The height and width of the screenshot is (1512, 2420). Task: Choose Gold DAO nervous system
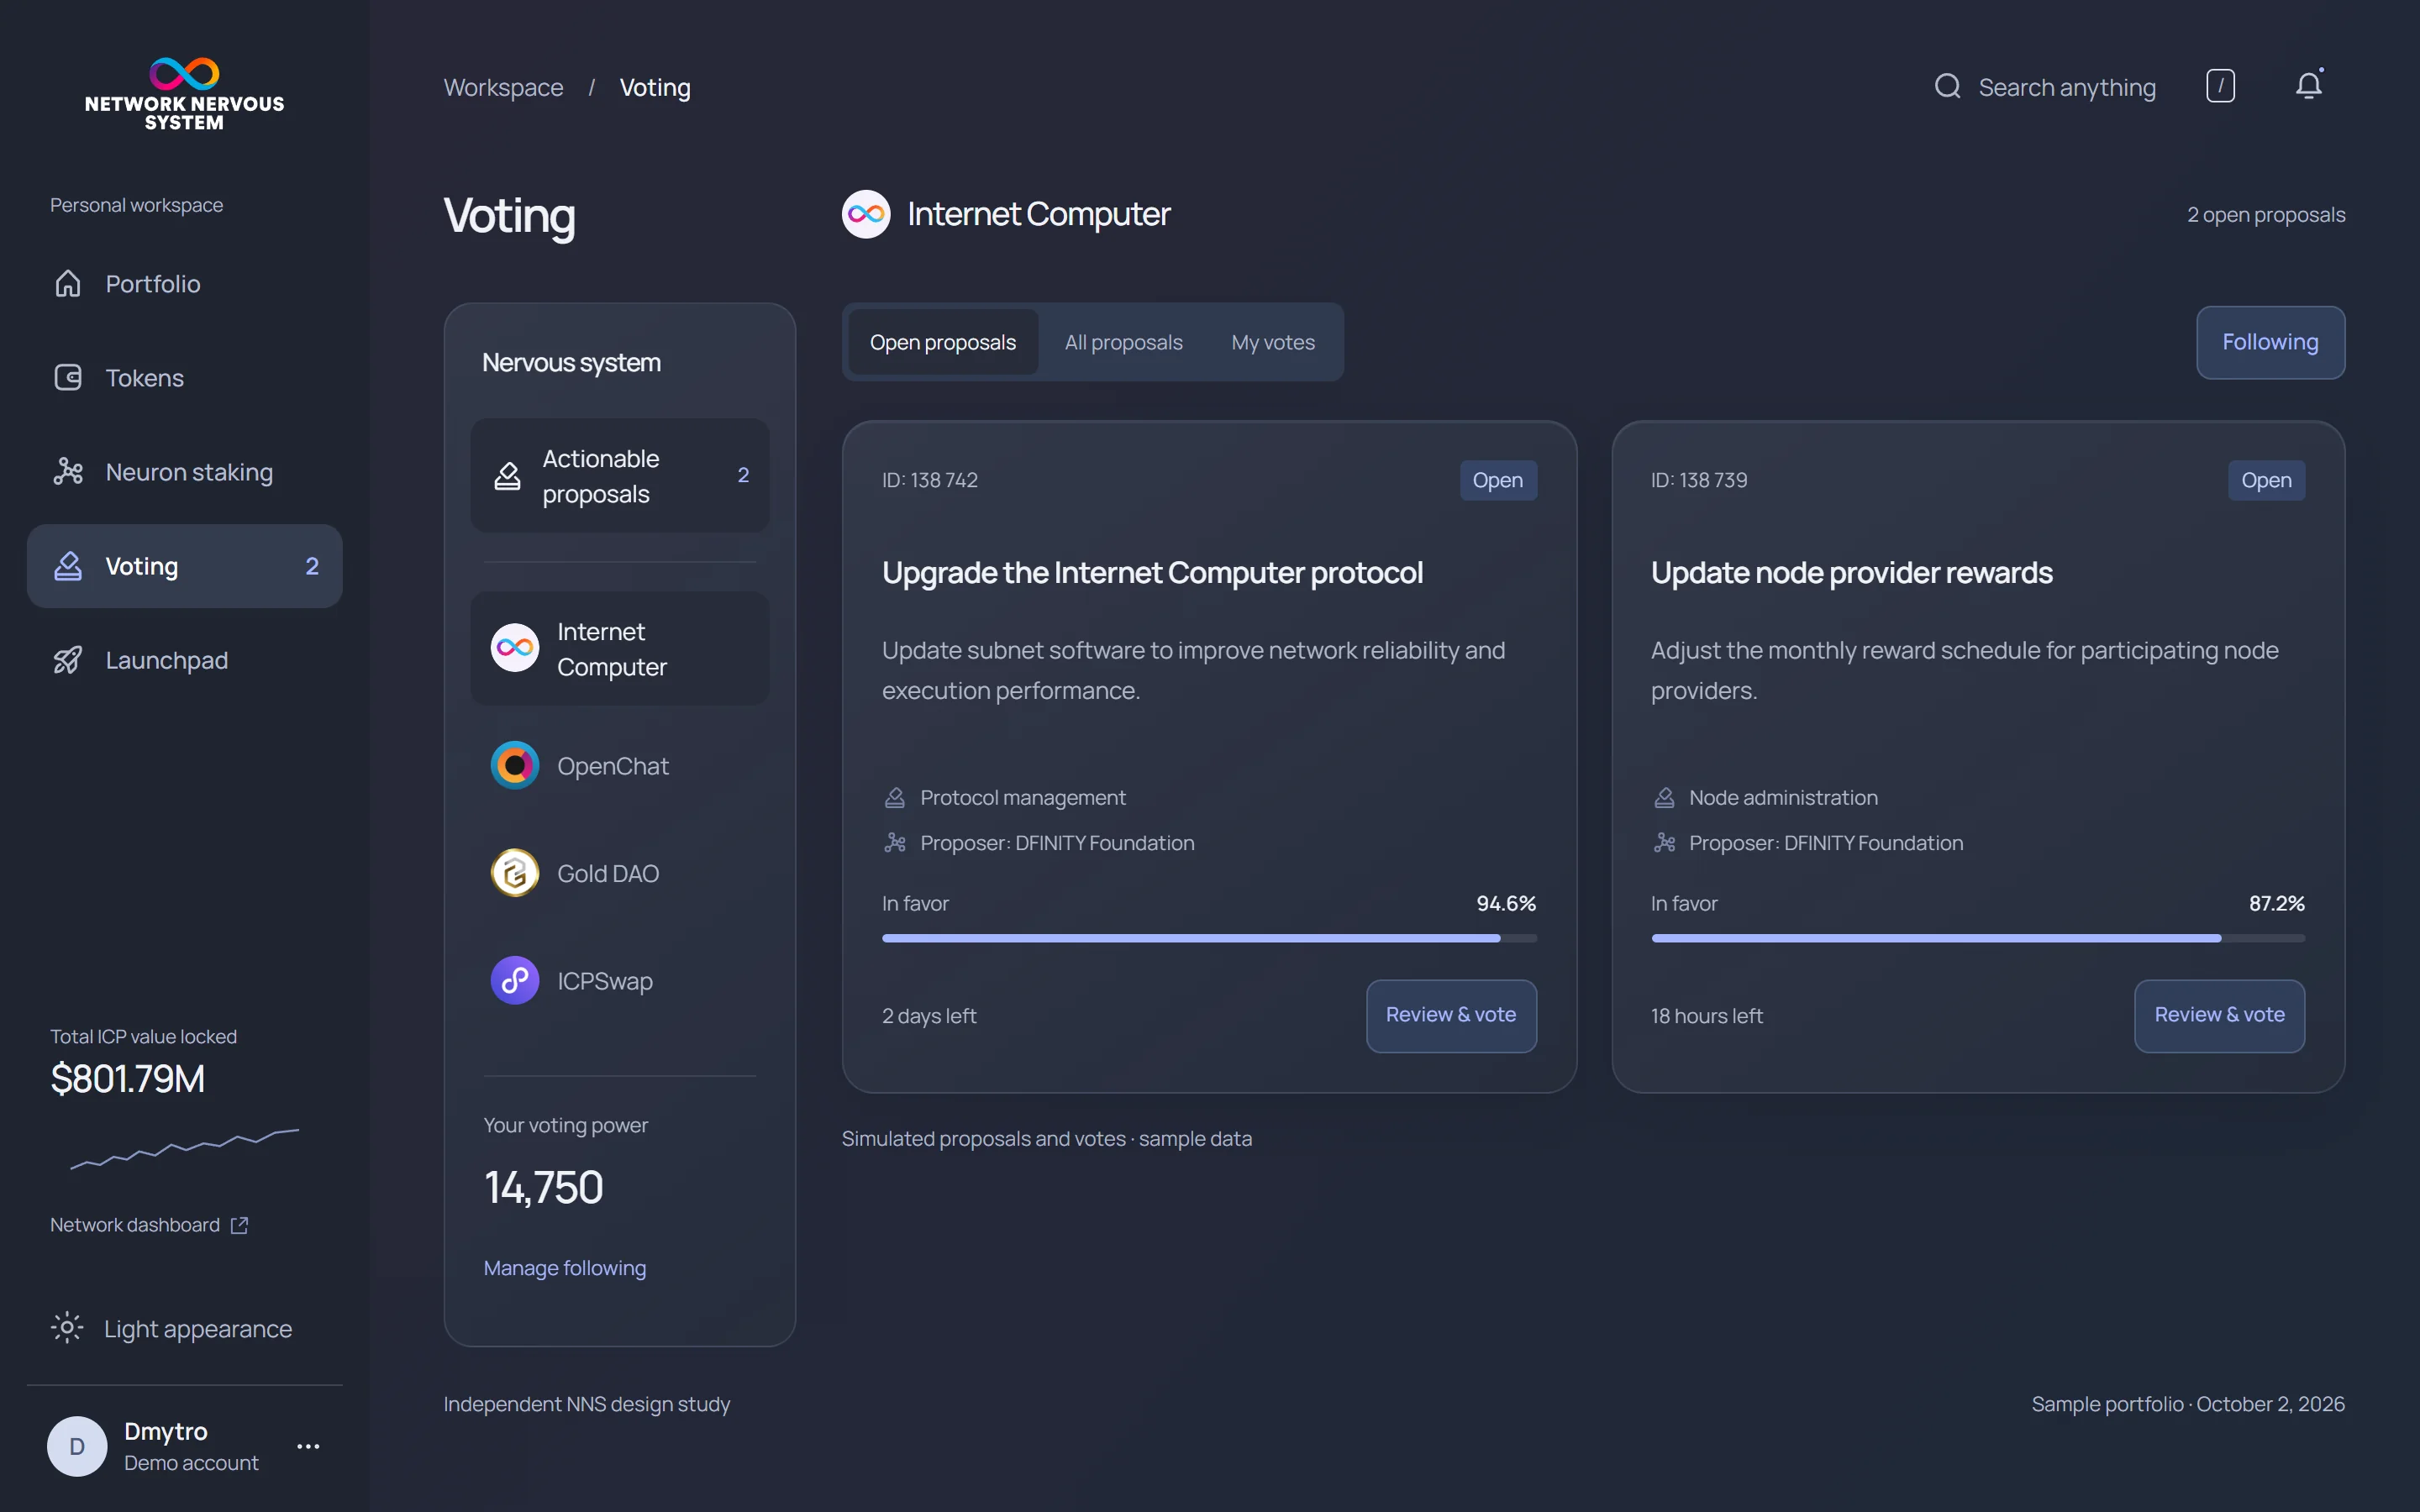point(620,873)
